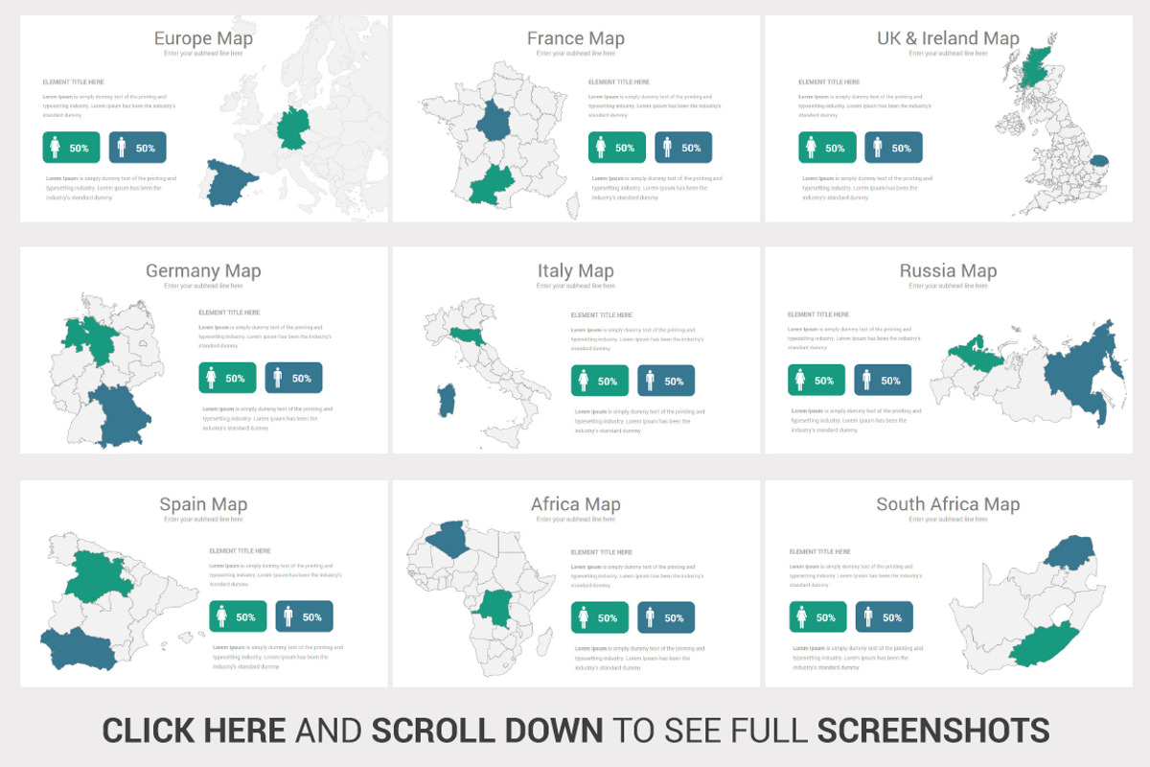Click the male icon on France Map slide
The image size is (1150, 767).
coord(667,148)
